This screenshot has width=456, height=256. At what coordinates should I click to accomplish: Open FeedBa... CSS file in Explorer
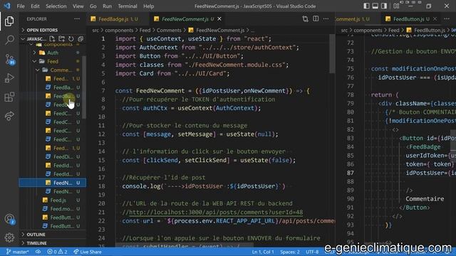point(63,87)
